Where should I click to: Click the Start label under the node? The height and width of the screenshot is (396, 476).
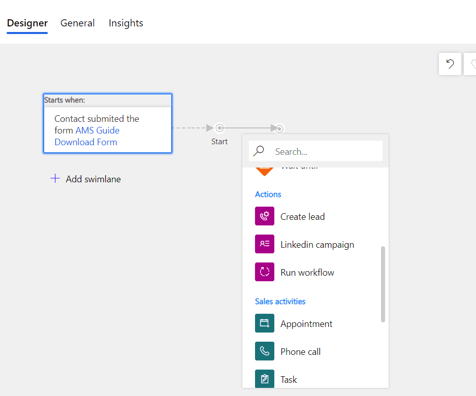tap(219, 142)
